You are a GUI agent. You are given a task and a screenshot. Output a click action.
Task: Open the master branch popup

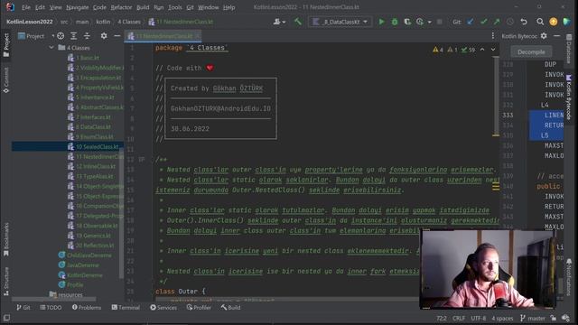click(533, 318)
